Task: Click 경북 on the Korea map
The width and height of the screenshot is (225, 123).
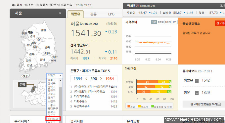Action: click(47, 47)
